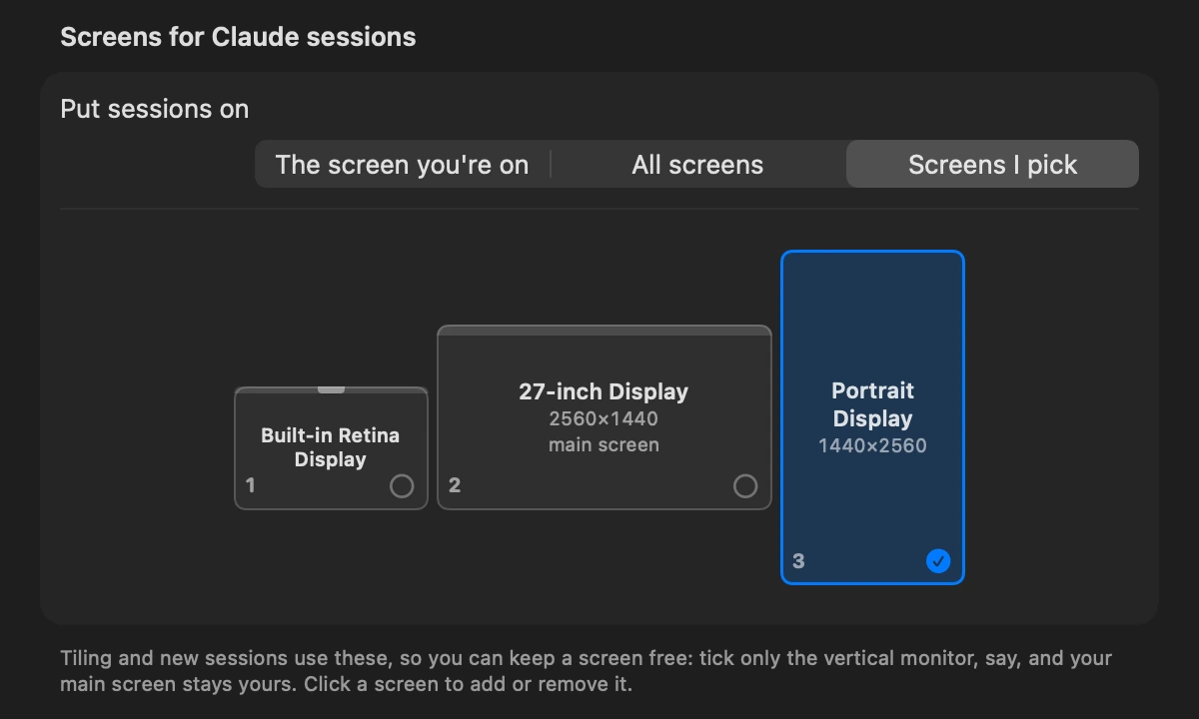
Task: Switch to "All screens" segment
Action: click(697, 165)
